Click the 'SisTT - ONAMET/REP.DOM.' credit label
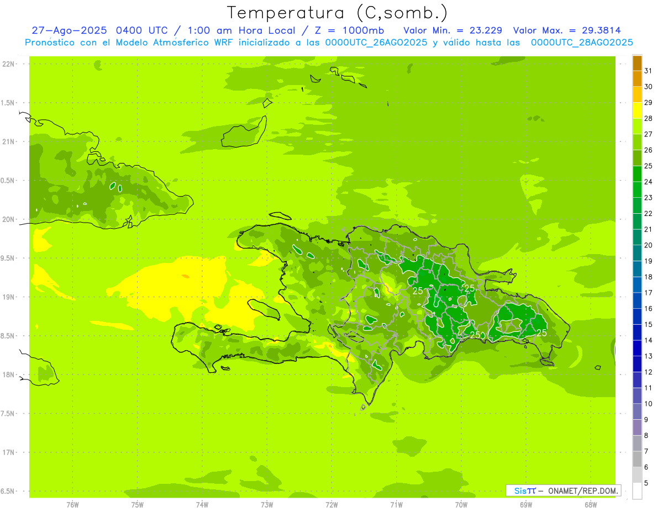 [563, 490]
